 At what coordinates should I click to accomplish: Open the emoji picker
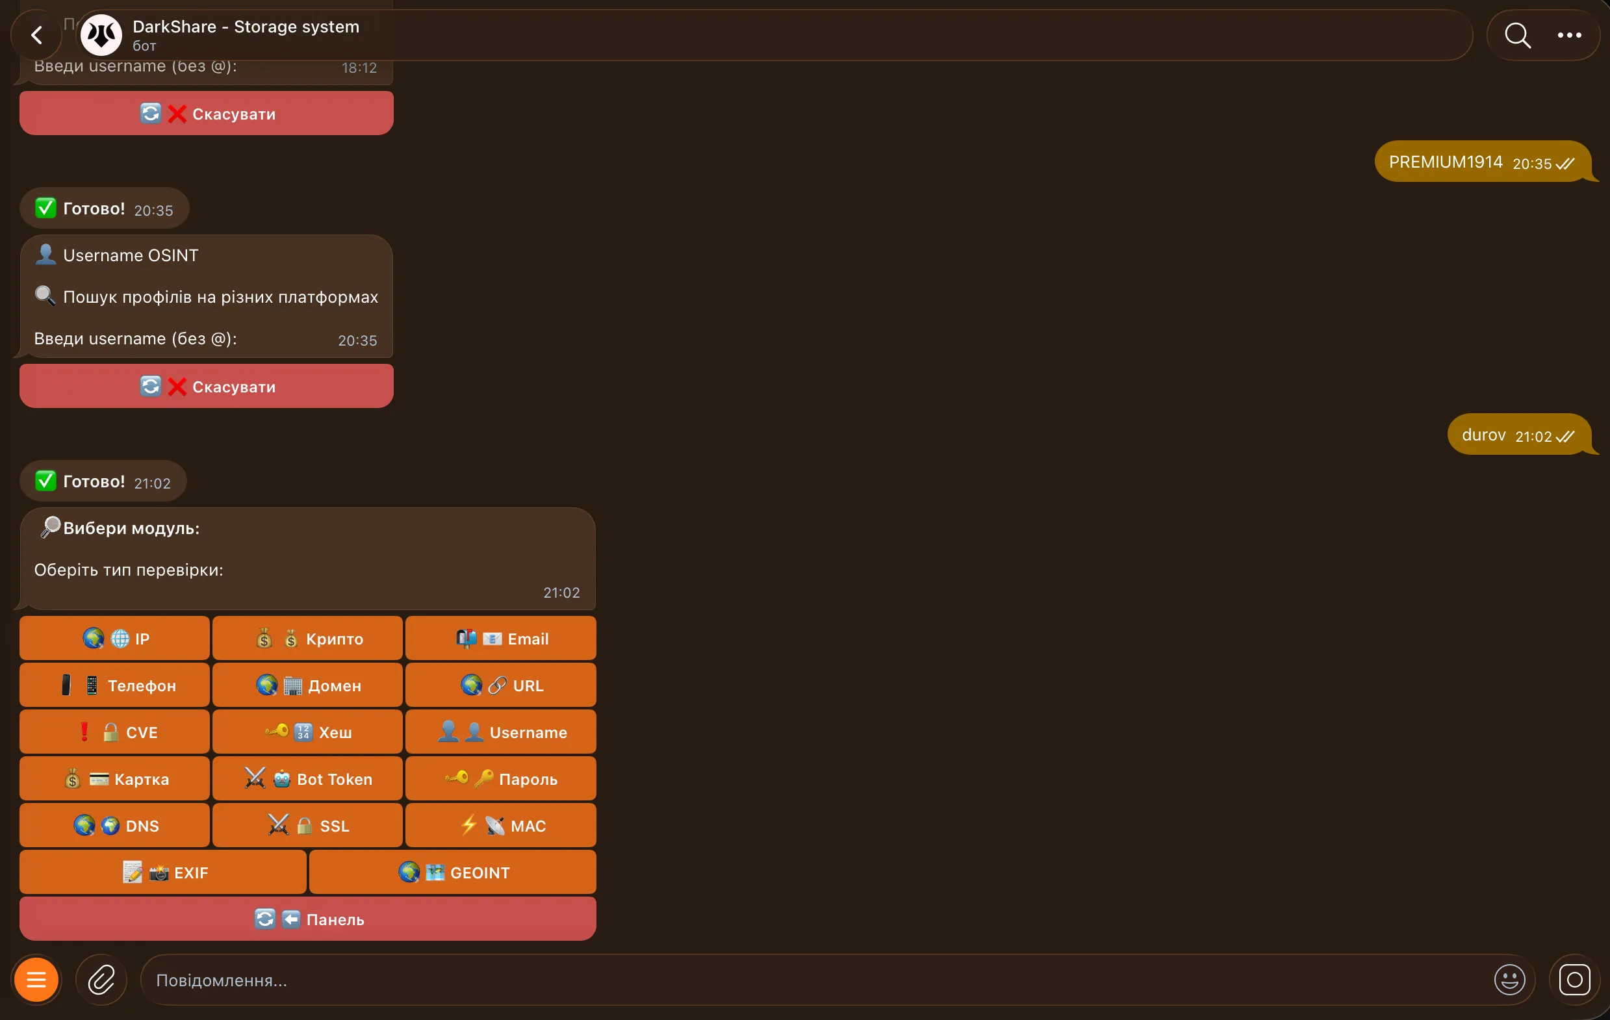click(1509, 980)
